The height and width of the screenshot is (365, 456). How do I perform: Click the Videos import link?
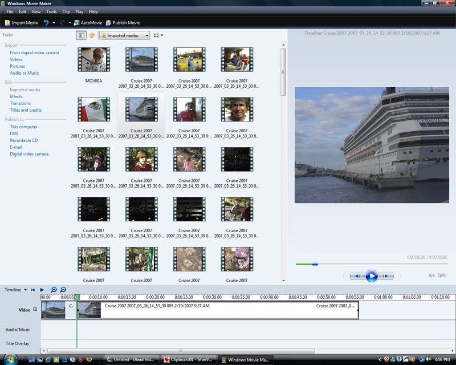coord(16,59)
